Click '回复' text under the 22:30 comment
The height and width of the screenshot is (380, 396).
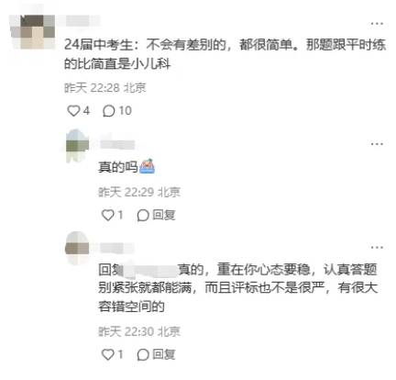(x=164, y=354)
